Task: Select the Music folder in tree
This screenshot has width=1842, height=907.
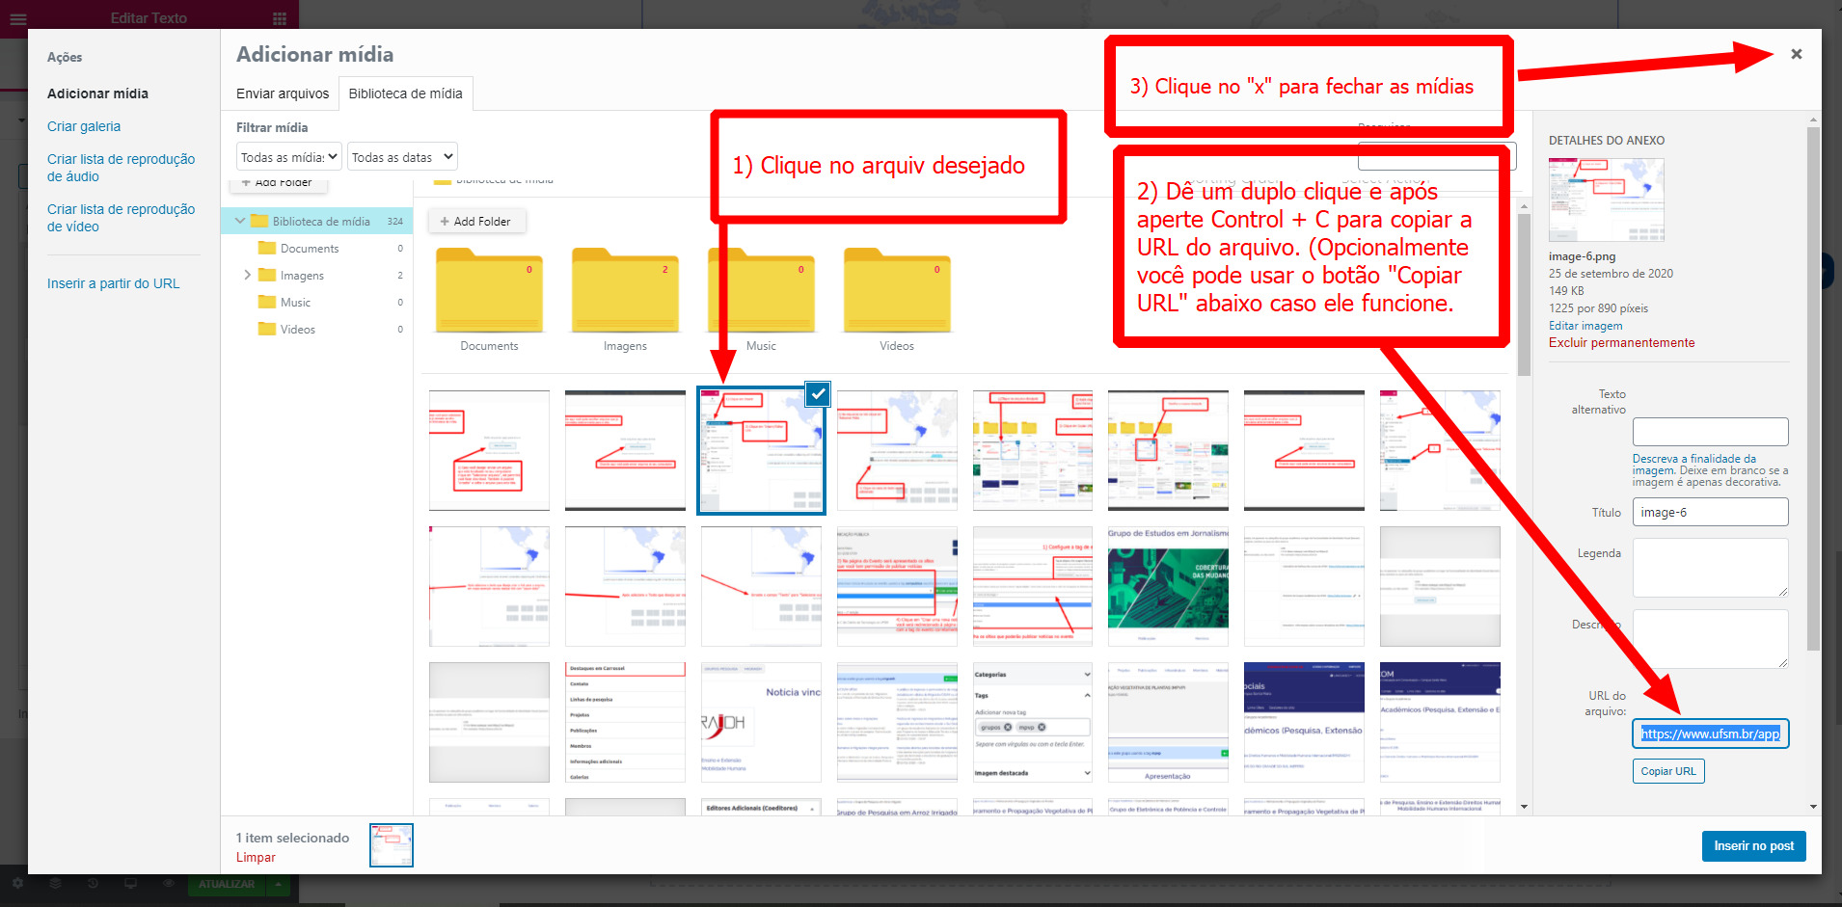Action: pos(295,303)
